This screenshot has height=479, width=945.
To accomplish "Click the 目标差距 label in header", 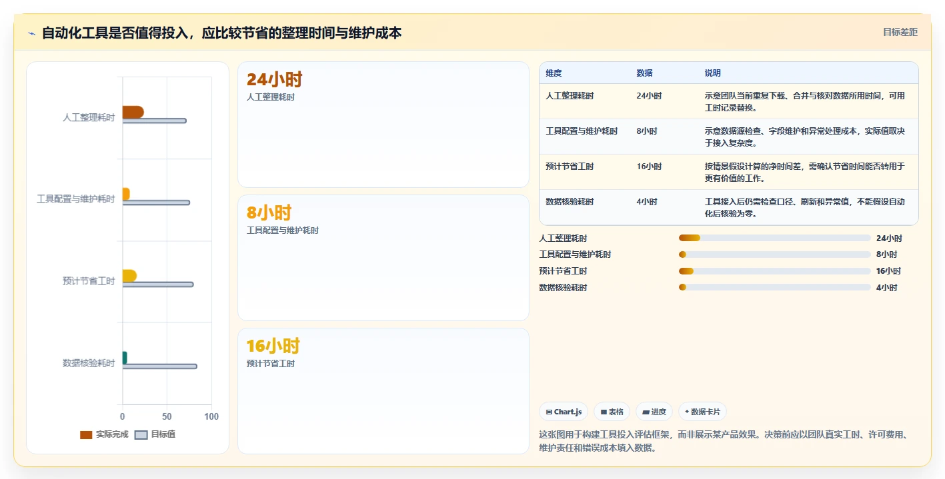I will point(900,32).
